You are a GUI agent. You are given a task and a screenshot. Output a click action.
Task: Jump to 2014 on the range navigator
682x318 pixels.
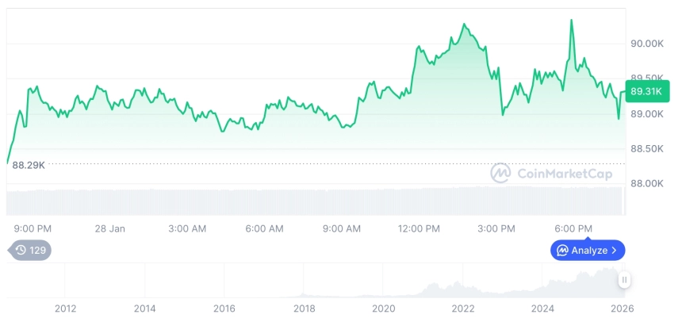pyautogui.click(x=144, y=308)
